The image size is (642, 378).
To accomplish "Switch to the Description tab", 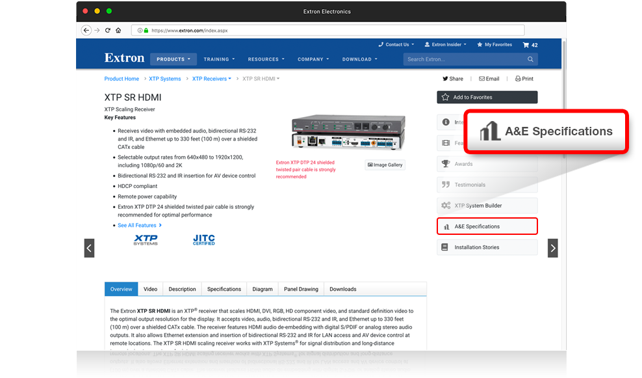I will click(x=182, y=289).
